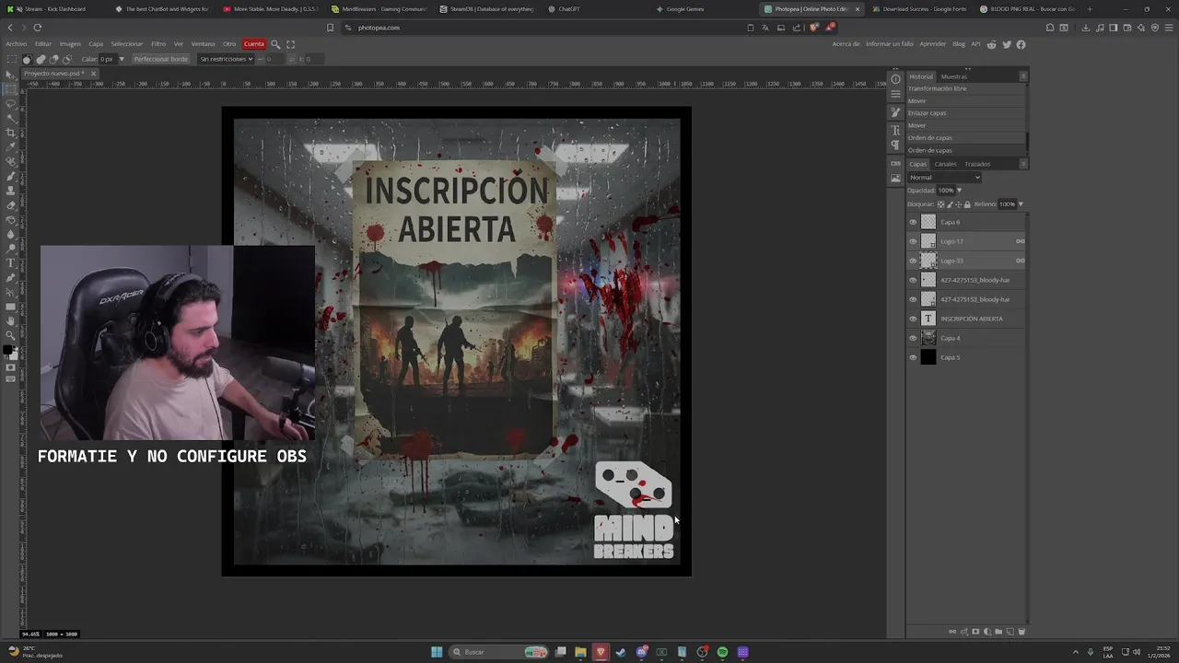The image size is (1179, 663).
Task: Select the Hand tool
Action: coord(11,320)
